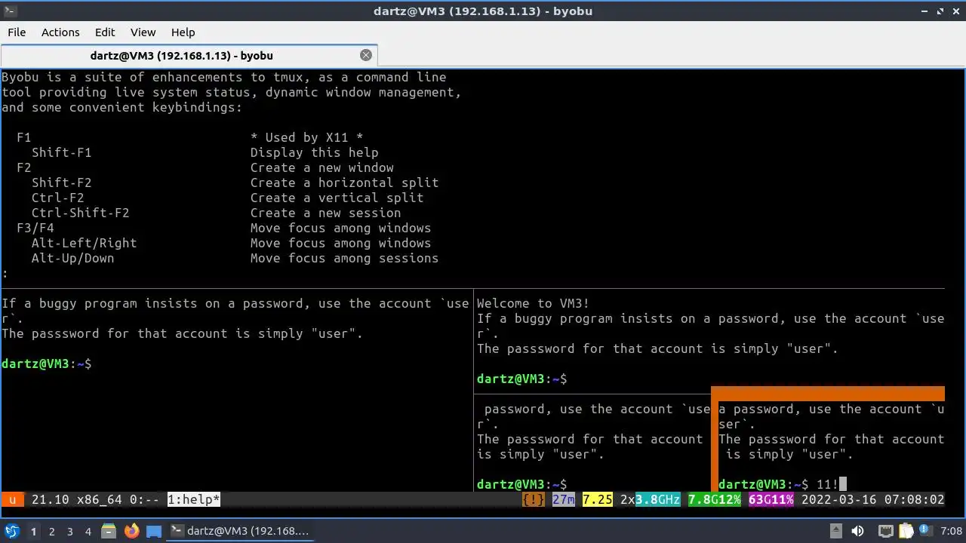Open the LXQt application menu icon

(x=12, y=531)
